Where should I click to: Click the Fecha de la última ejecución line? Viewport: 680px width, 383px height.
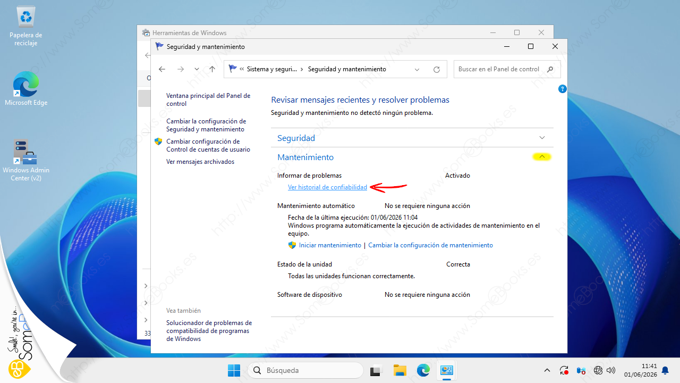(x=353, y=218)
